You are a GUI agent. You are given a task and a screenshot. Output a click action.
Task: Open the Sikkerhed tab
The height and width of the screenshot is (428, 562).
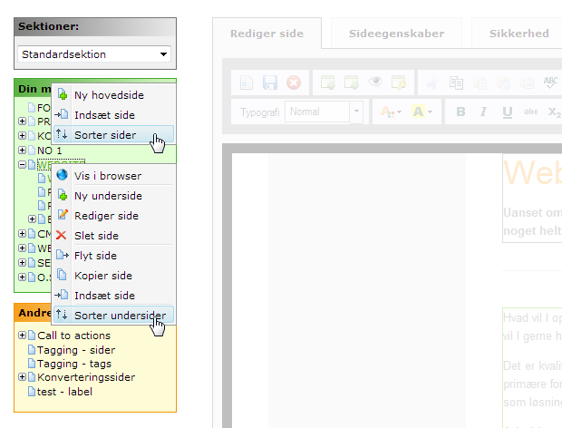(518, 34)
